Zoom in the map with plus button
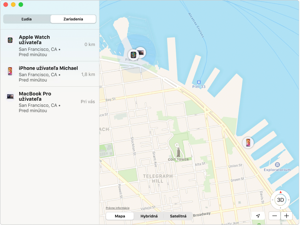The width and height of the screenshot is (300, 225). [x=287, y=216]
